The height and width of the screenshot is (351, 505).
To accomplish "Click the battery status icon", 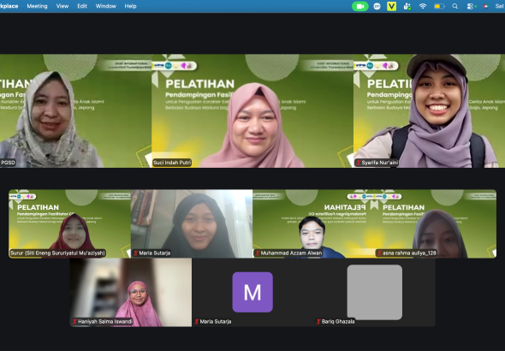I will [439, 6].
